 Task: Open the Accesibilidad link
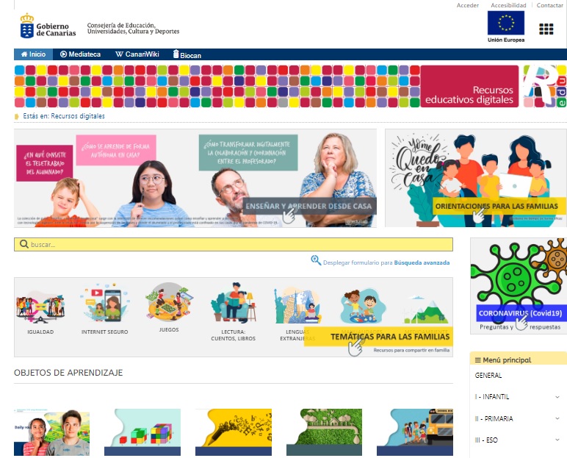click(x=508, y=5)
